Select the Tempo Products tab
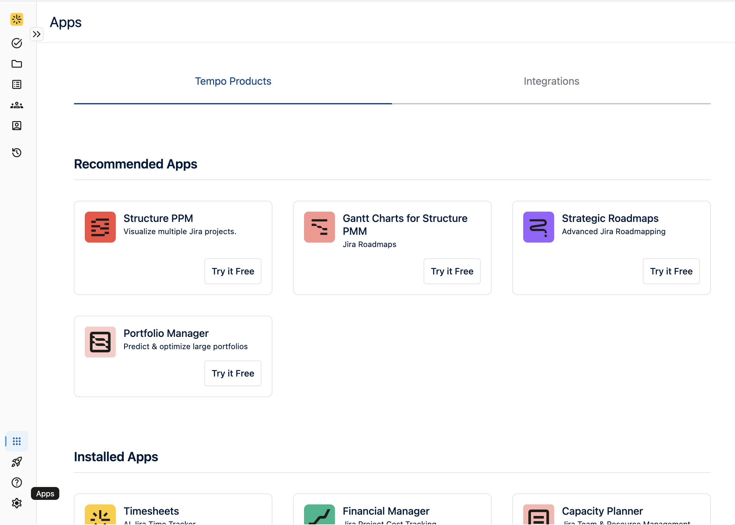The image size is (735, 525). (233, 81)
